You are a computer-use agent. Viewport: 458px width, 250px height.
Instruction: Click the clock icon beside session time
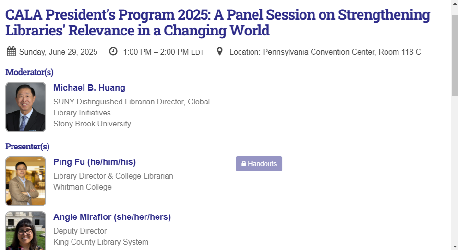pyautogui.click(x=113, y=51)
